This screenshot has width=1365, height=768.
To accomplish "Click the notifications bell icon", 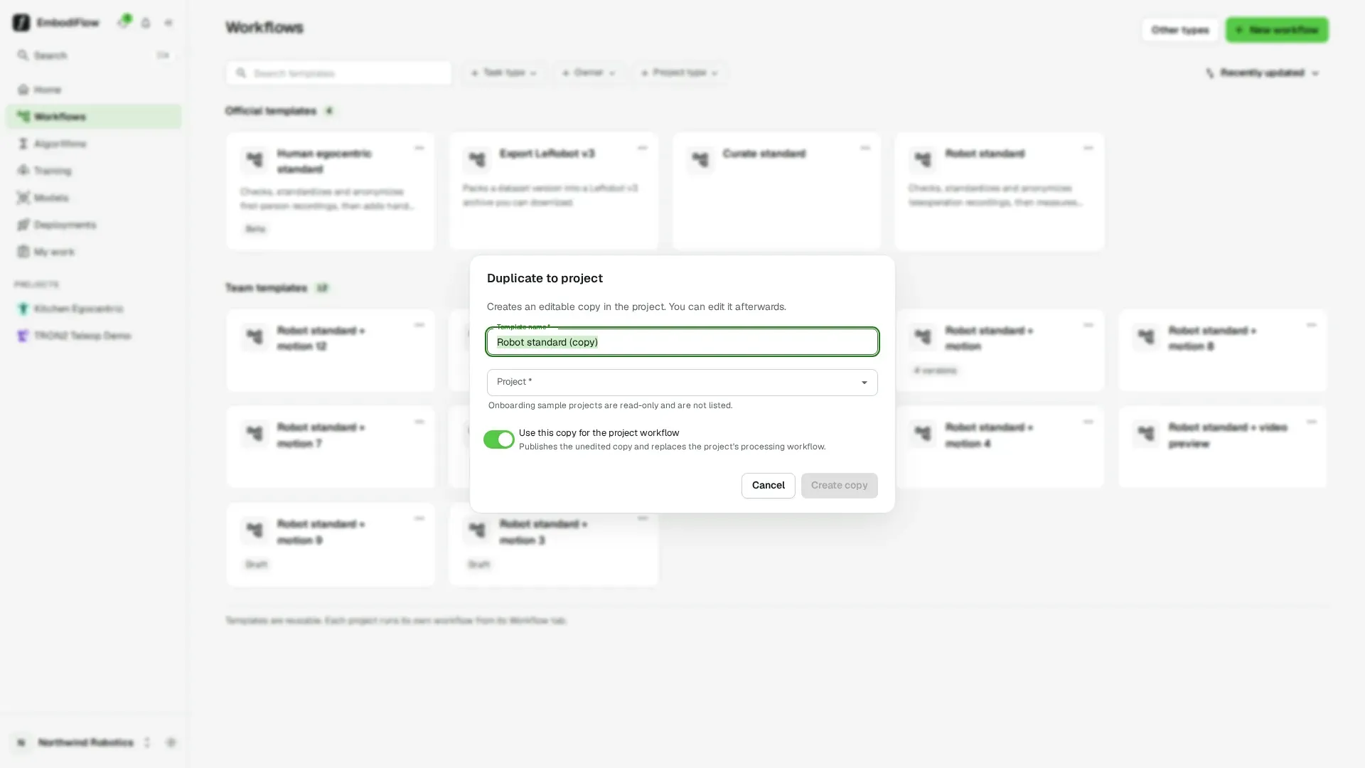I will click(146, 23).
